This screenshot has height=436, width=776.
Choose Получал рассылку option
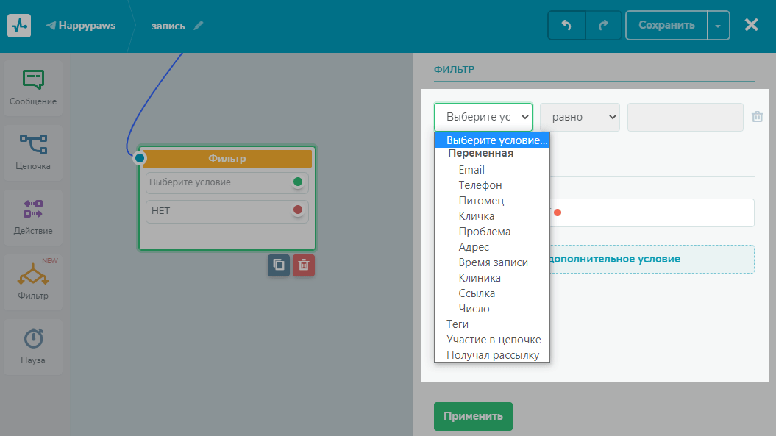pos(492,355)
